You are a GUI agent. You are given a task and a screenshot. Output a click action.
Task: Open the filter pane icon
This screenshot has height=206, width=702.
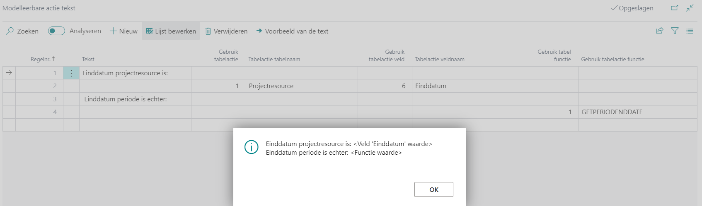[x=675, y=31]
